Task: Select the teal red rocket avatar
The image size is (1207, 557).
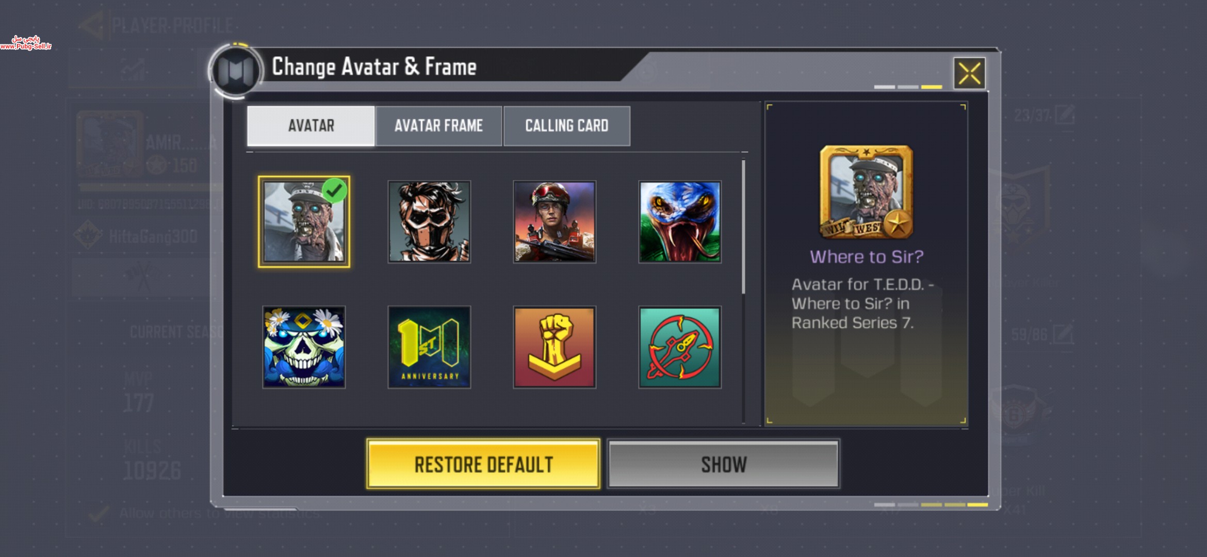Action: click(x=680, y=347)
